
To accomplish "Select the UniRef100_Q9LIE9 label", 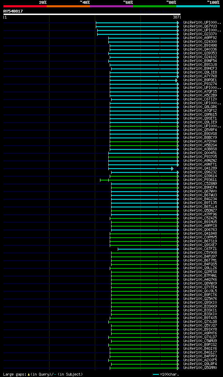I will coord(200,122).
